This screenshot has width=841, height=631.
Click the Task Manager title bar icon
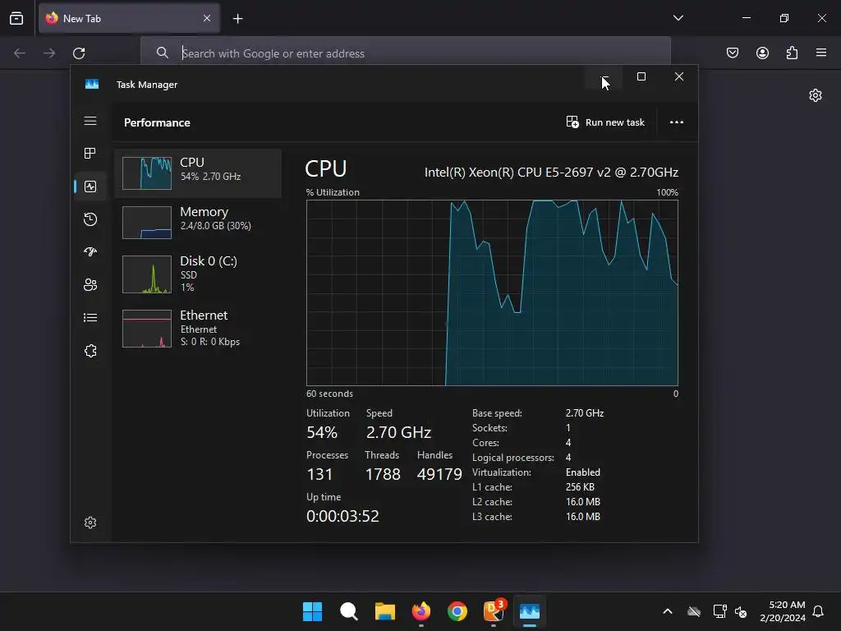pos(92,85)
